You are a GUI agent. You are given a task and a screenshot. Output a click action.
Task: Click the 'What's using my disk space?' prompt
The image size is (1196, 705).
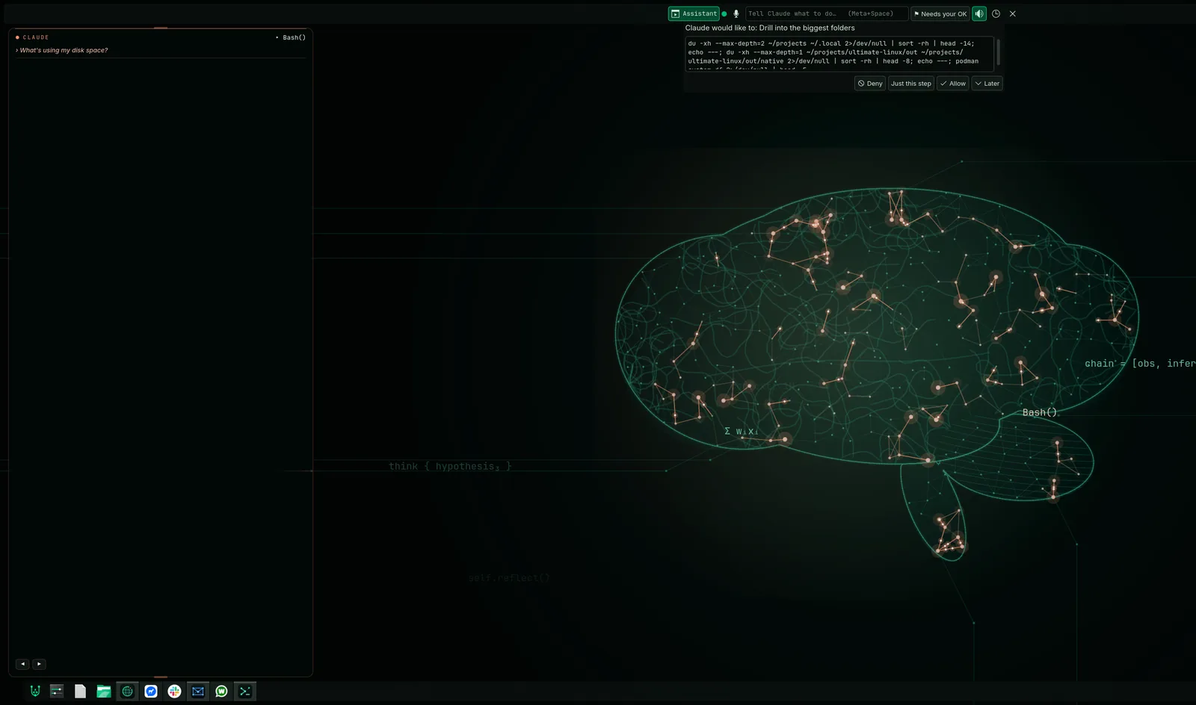pos(64,50)
